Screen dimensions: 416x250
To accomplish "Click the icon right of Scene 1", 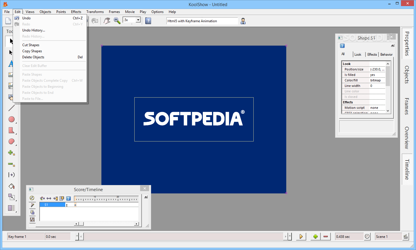I will pyautogui.click(x=406, y=236).
